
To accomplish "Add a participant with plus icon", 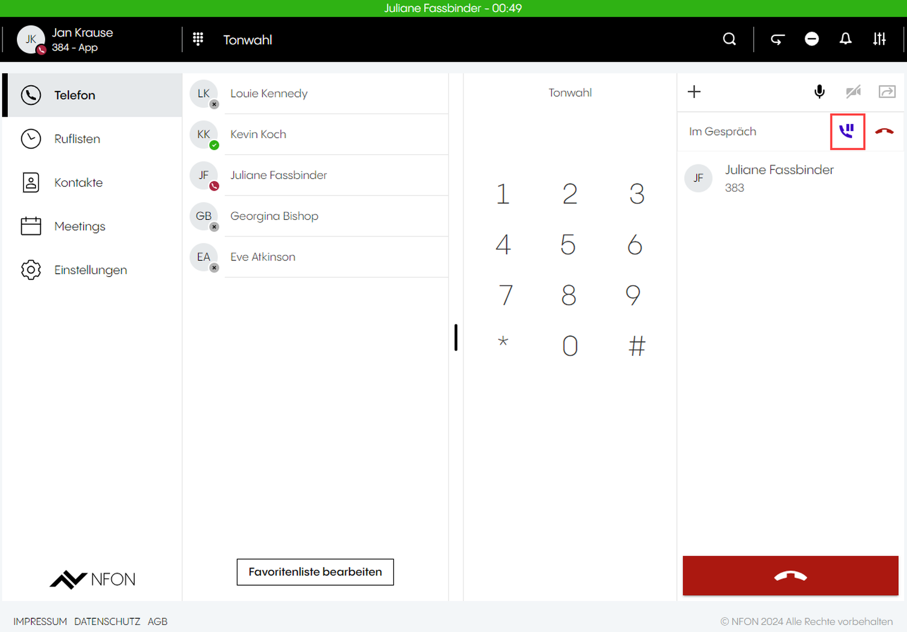I will coord(694,92).
